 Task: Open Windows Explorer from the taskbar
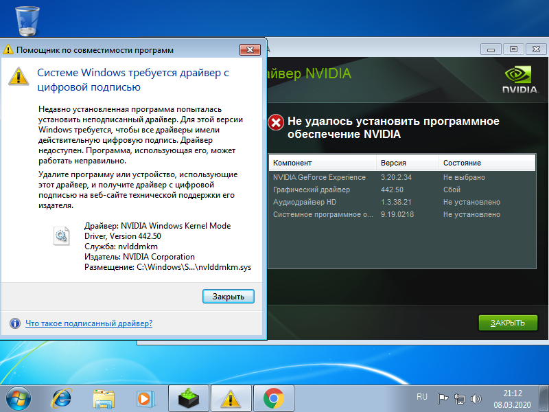tap(104, 399)
